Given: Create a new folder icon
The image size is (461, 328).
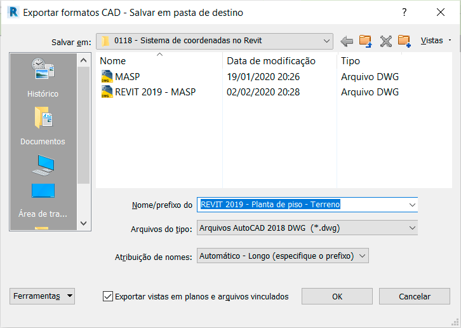Looking at the screenshot, I should click(x=404, y=41).
